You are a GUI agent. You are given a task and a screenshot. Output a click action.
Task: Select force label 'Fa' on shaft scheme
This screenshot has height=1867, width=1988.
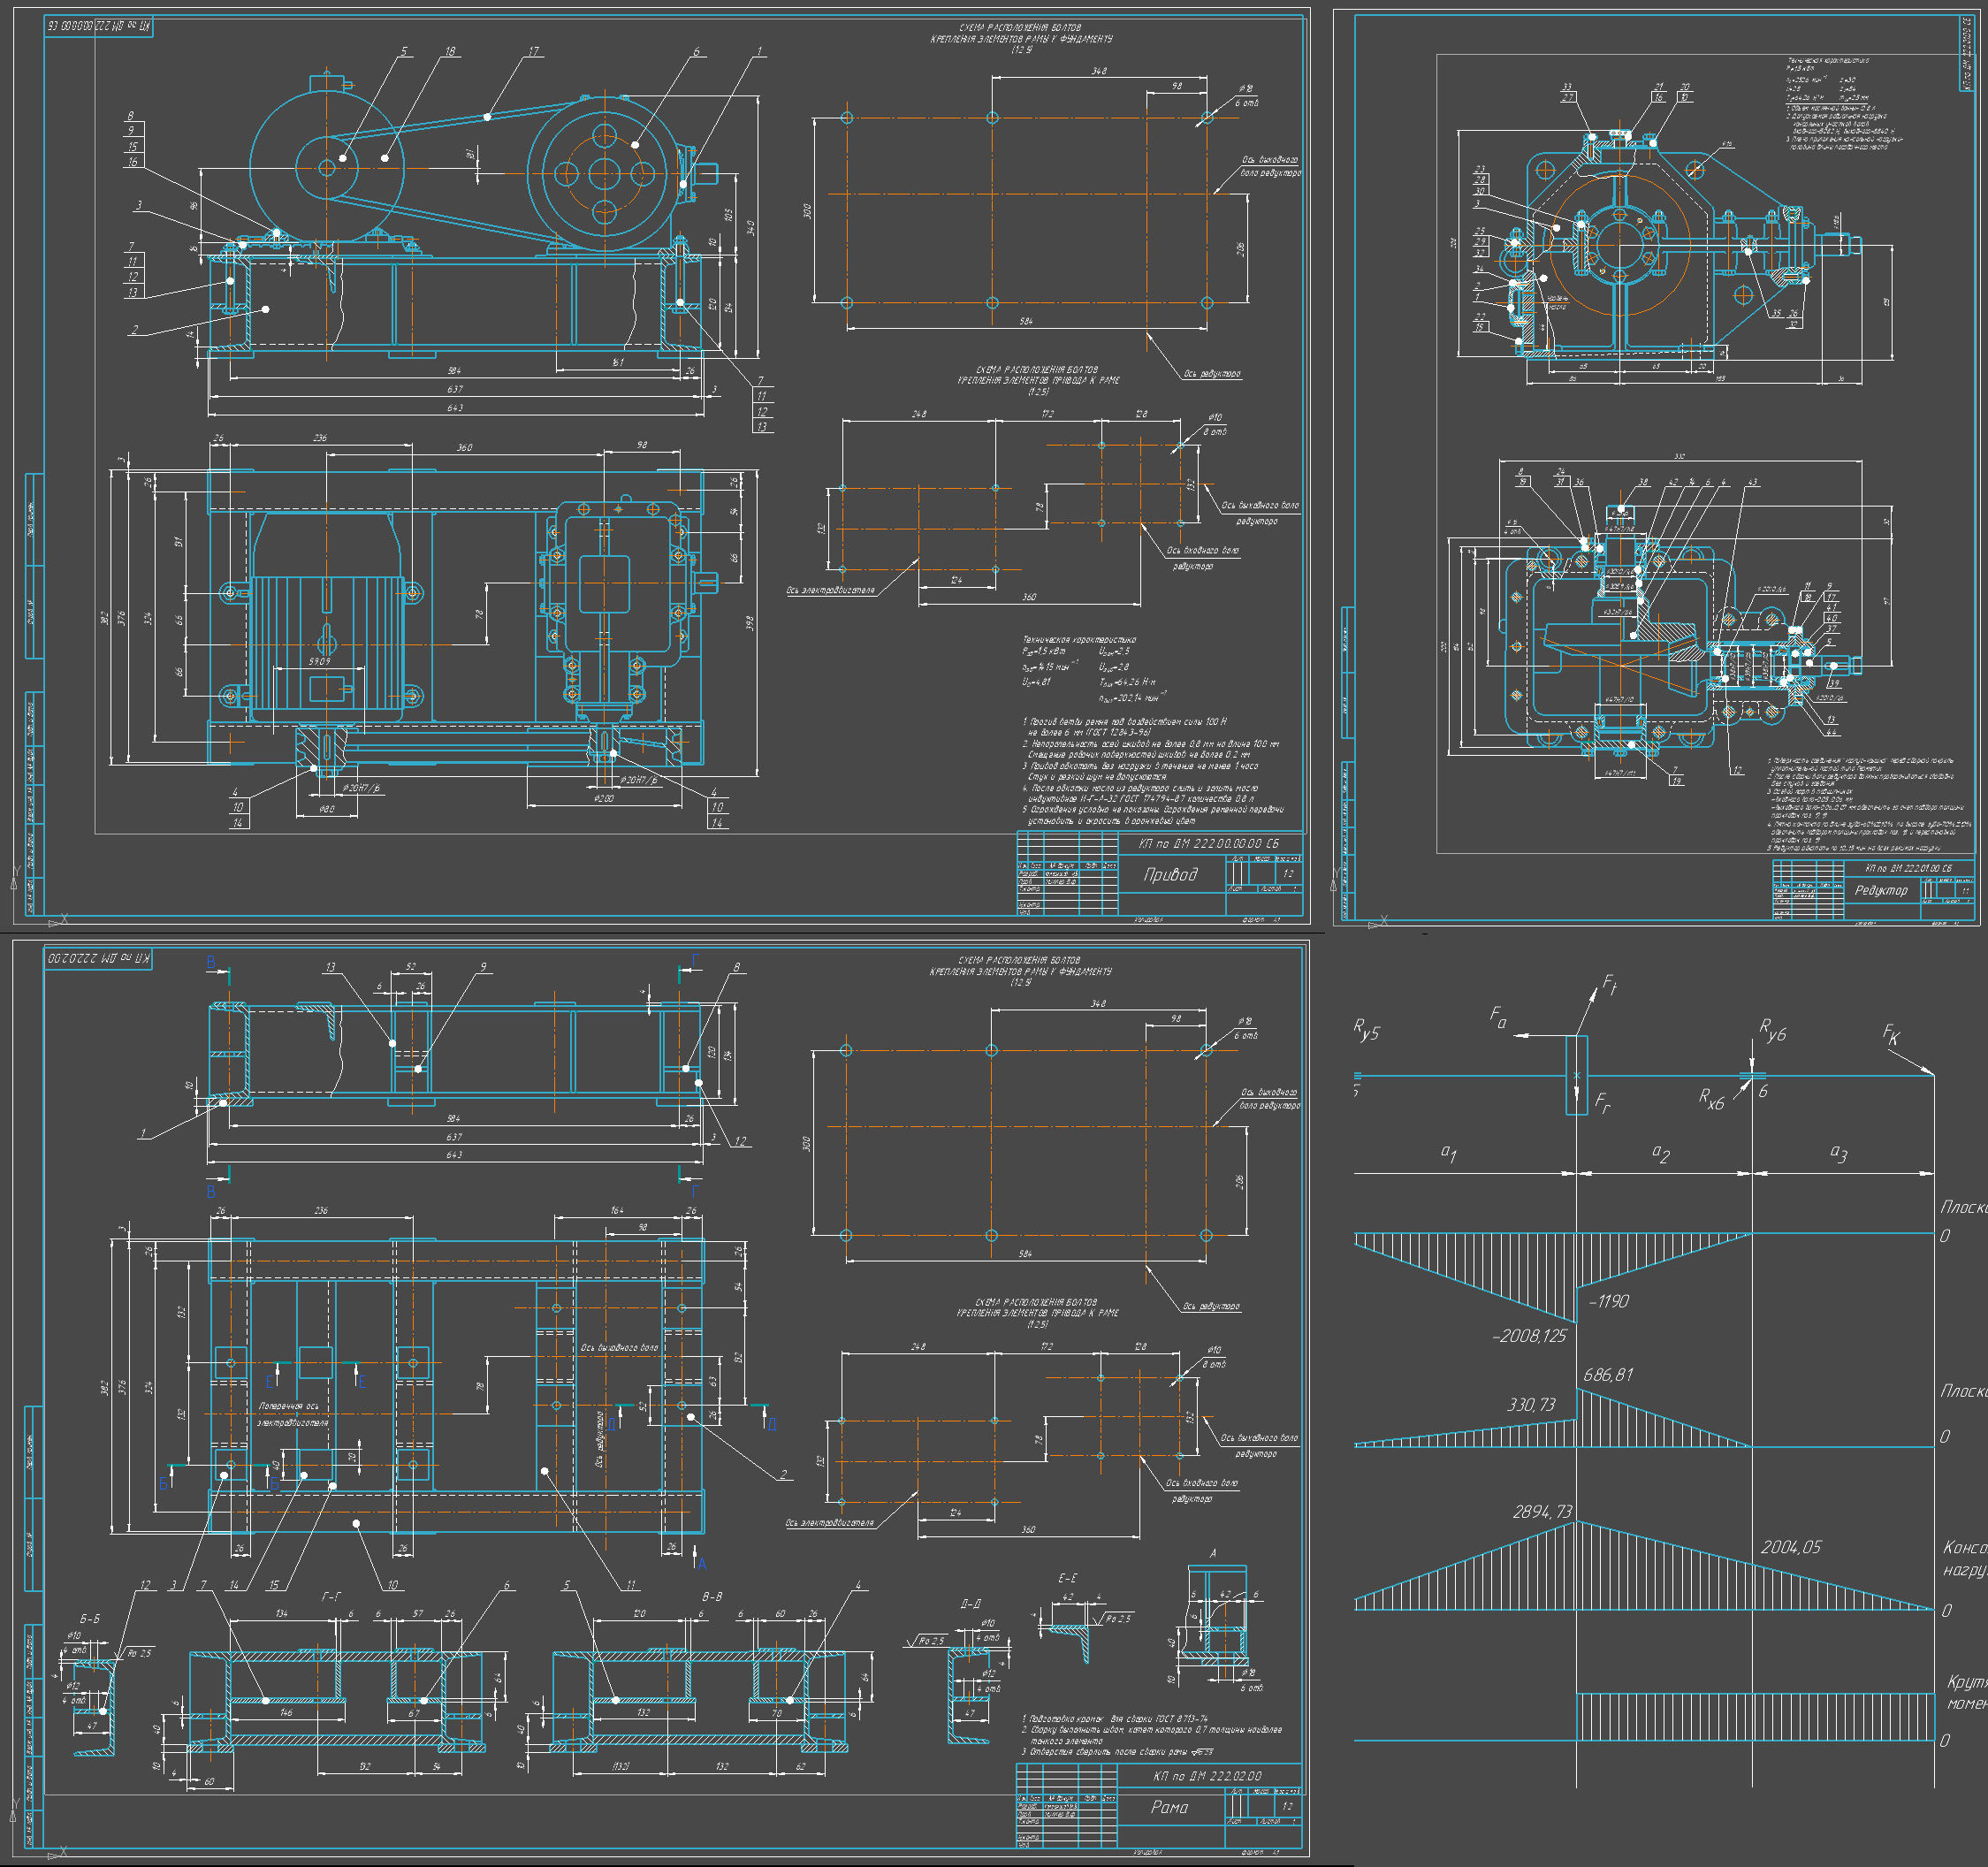click(1498, 1018)
